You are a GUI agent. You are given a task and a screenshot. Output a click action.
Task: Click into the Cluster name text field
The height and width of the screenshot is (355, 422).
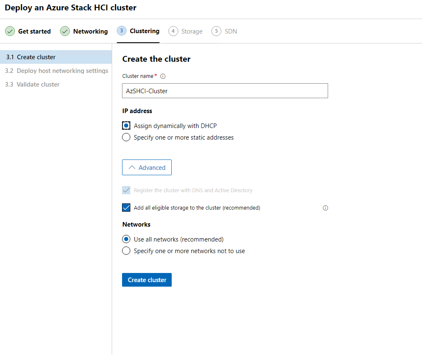pos(225,91)
